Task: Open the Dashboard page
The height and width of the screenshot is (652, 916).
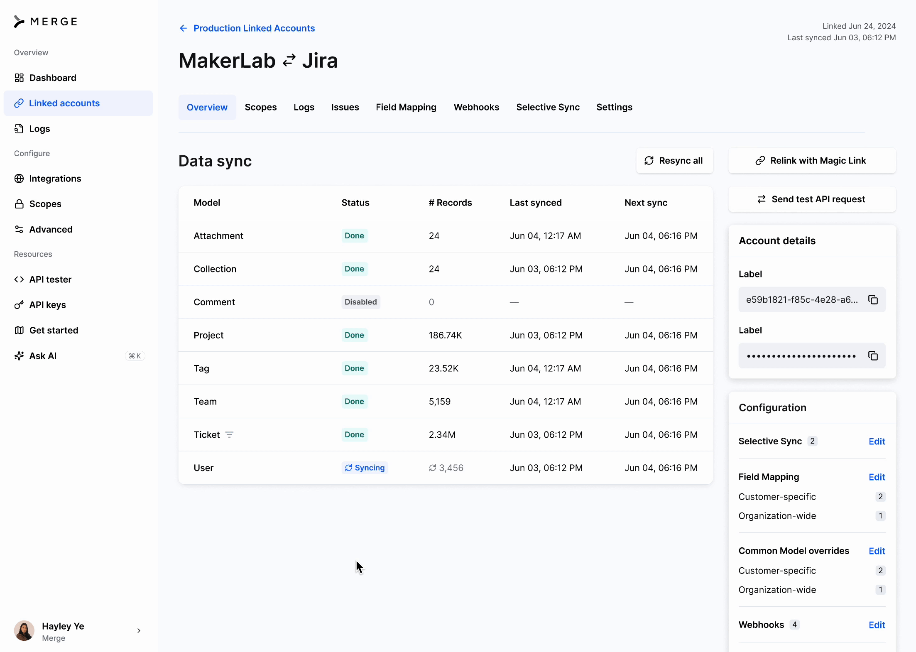Action: tap(78, 78)
